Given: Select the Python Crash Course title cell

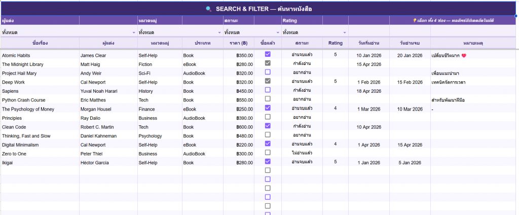Looking at the screenshot, I should 24,100.
